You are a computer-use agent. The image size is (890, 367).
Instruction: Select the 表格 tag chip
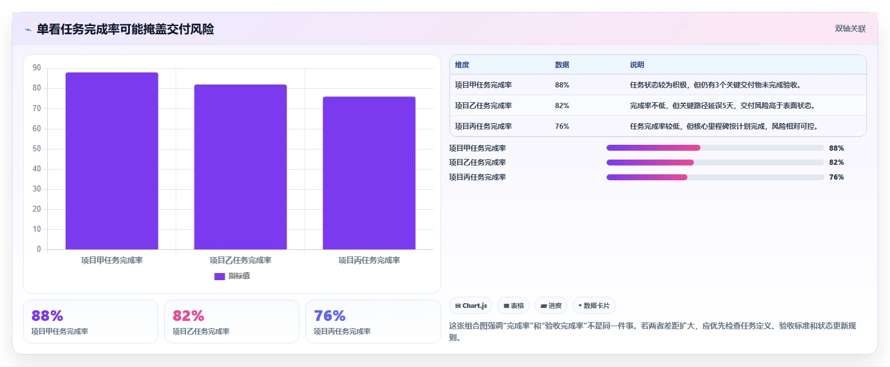click(x=513, y=306)
